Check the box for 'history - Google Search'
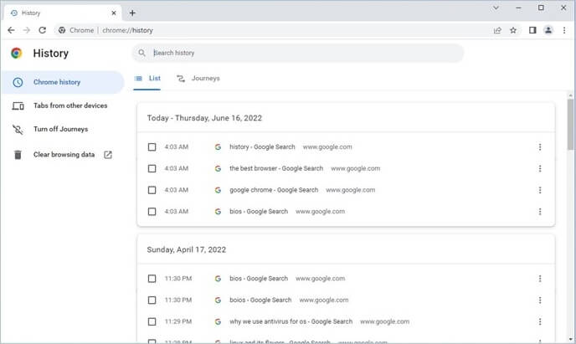The width and height of the screenshot is (576, 344). [x=152, y=147]
